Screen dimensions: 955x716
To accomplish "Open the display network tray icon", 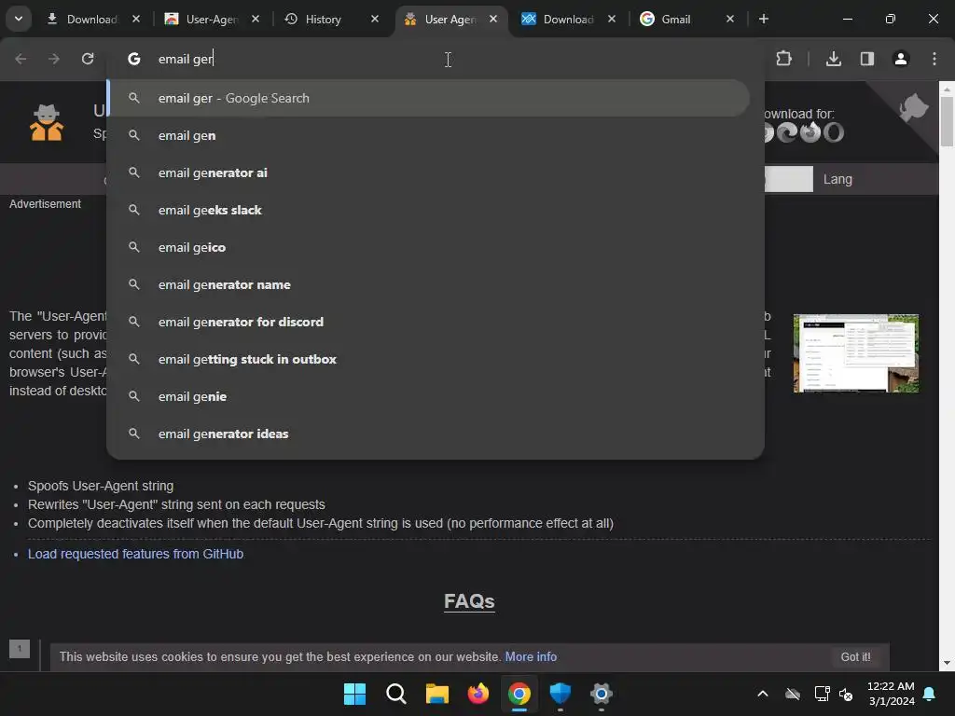I will click(x=822, y=694).
